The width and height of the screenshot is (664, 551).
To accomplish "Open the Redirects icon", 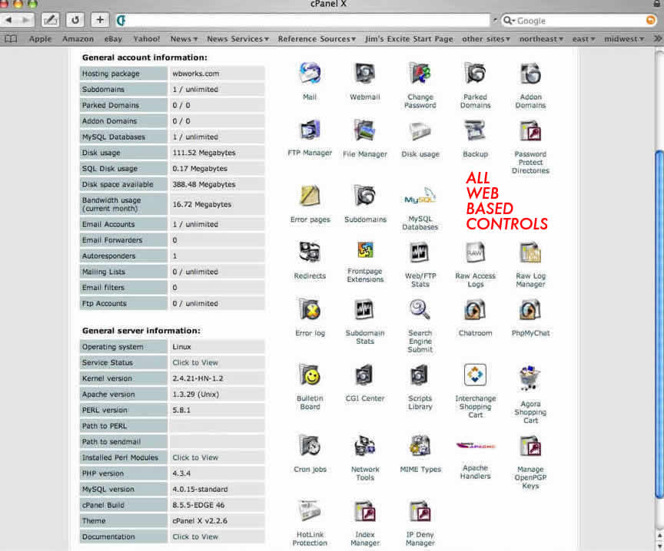I will click(310, 252).
